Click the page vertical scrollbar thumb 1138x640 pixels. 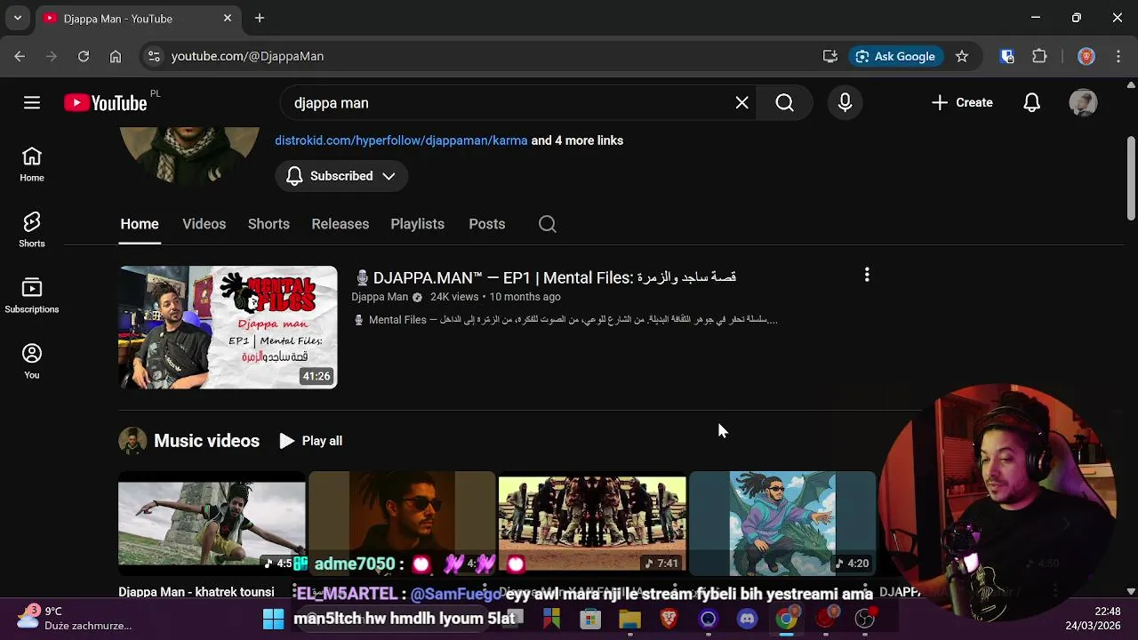pyautogui.click(x=1131, y=178)
